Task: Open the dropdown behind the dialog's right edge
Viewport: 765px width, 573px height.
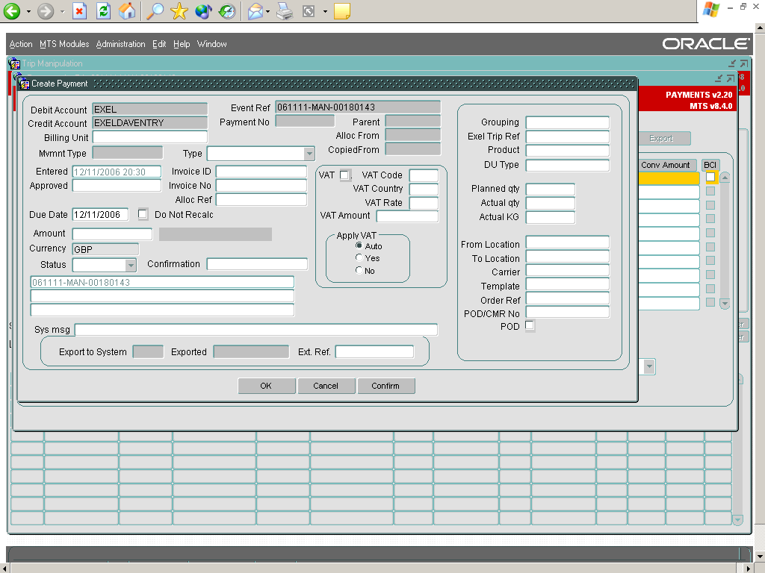Action: coord(649,366)
